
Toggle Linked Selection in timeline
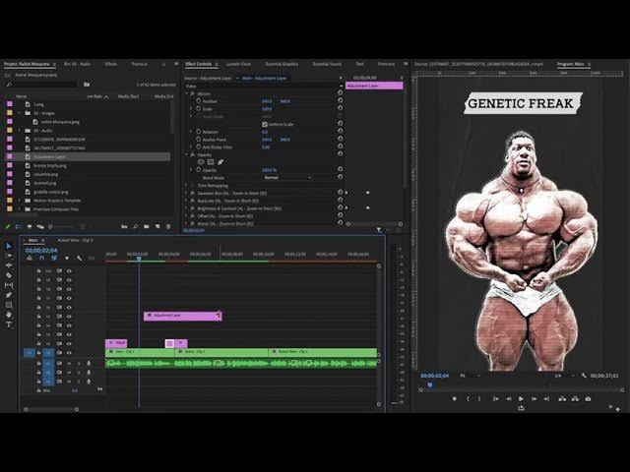tap(54, 258)
